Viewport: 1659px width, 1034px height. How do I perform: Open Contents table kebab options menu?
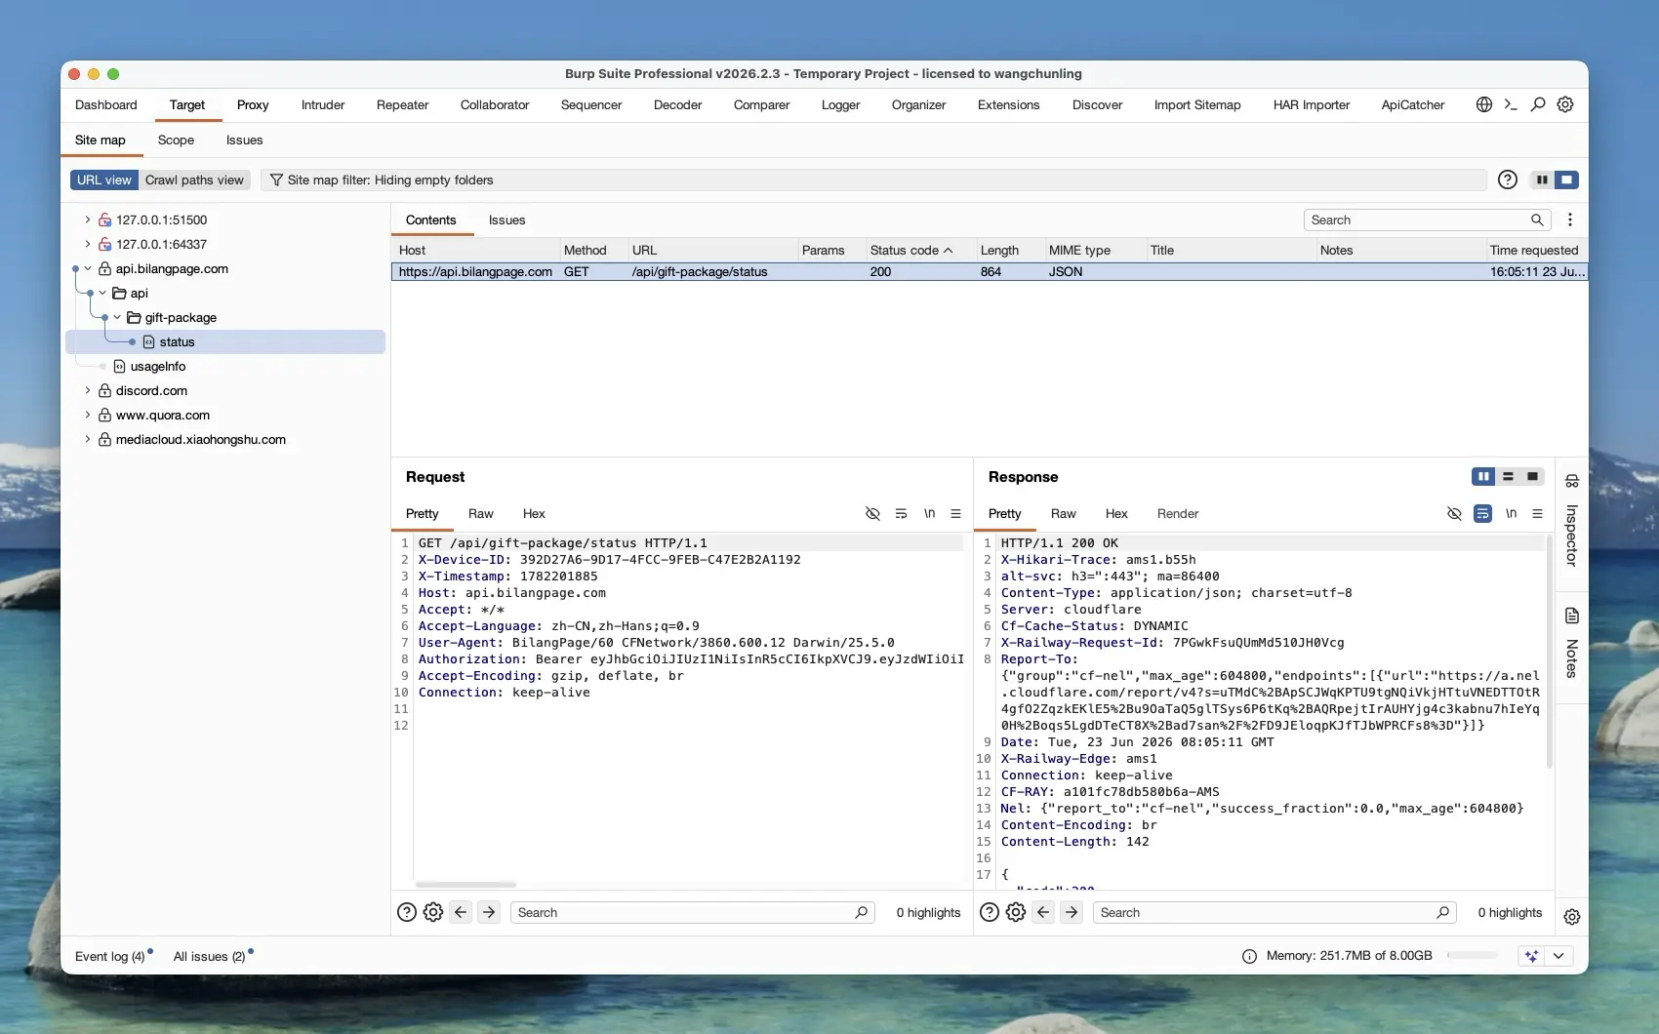coord(1570,219)
